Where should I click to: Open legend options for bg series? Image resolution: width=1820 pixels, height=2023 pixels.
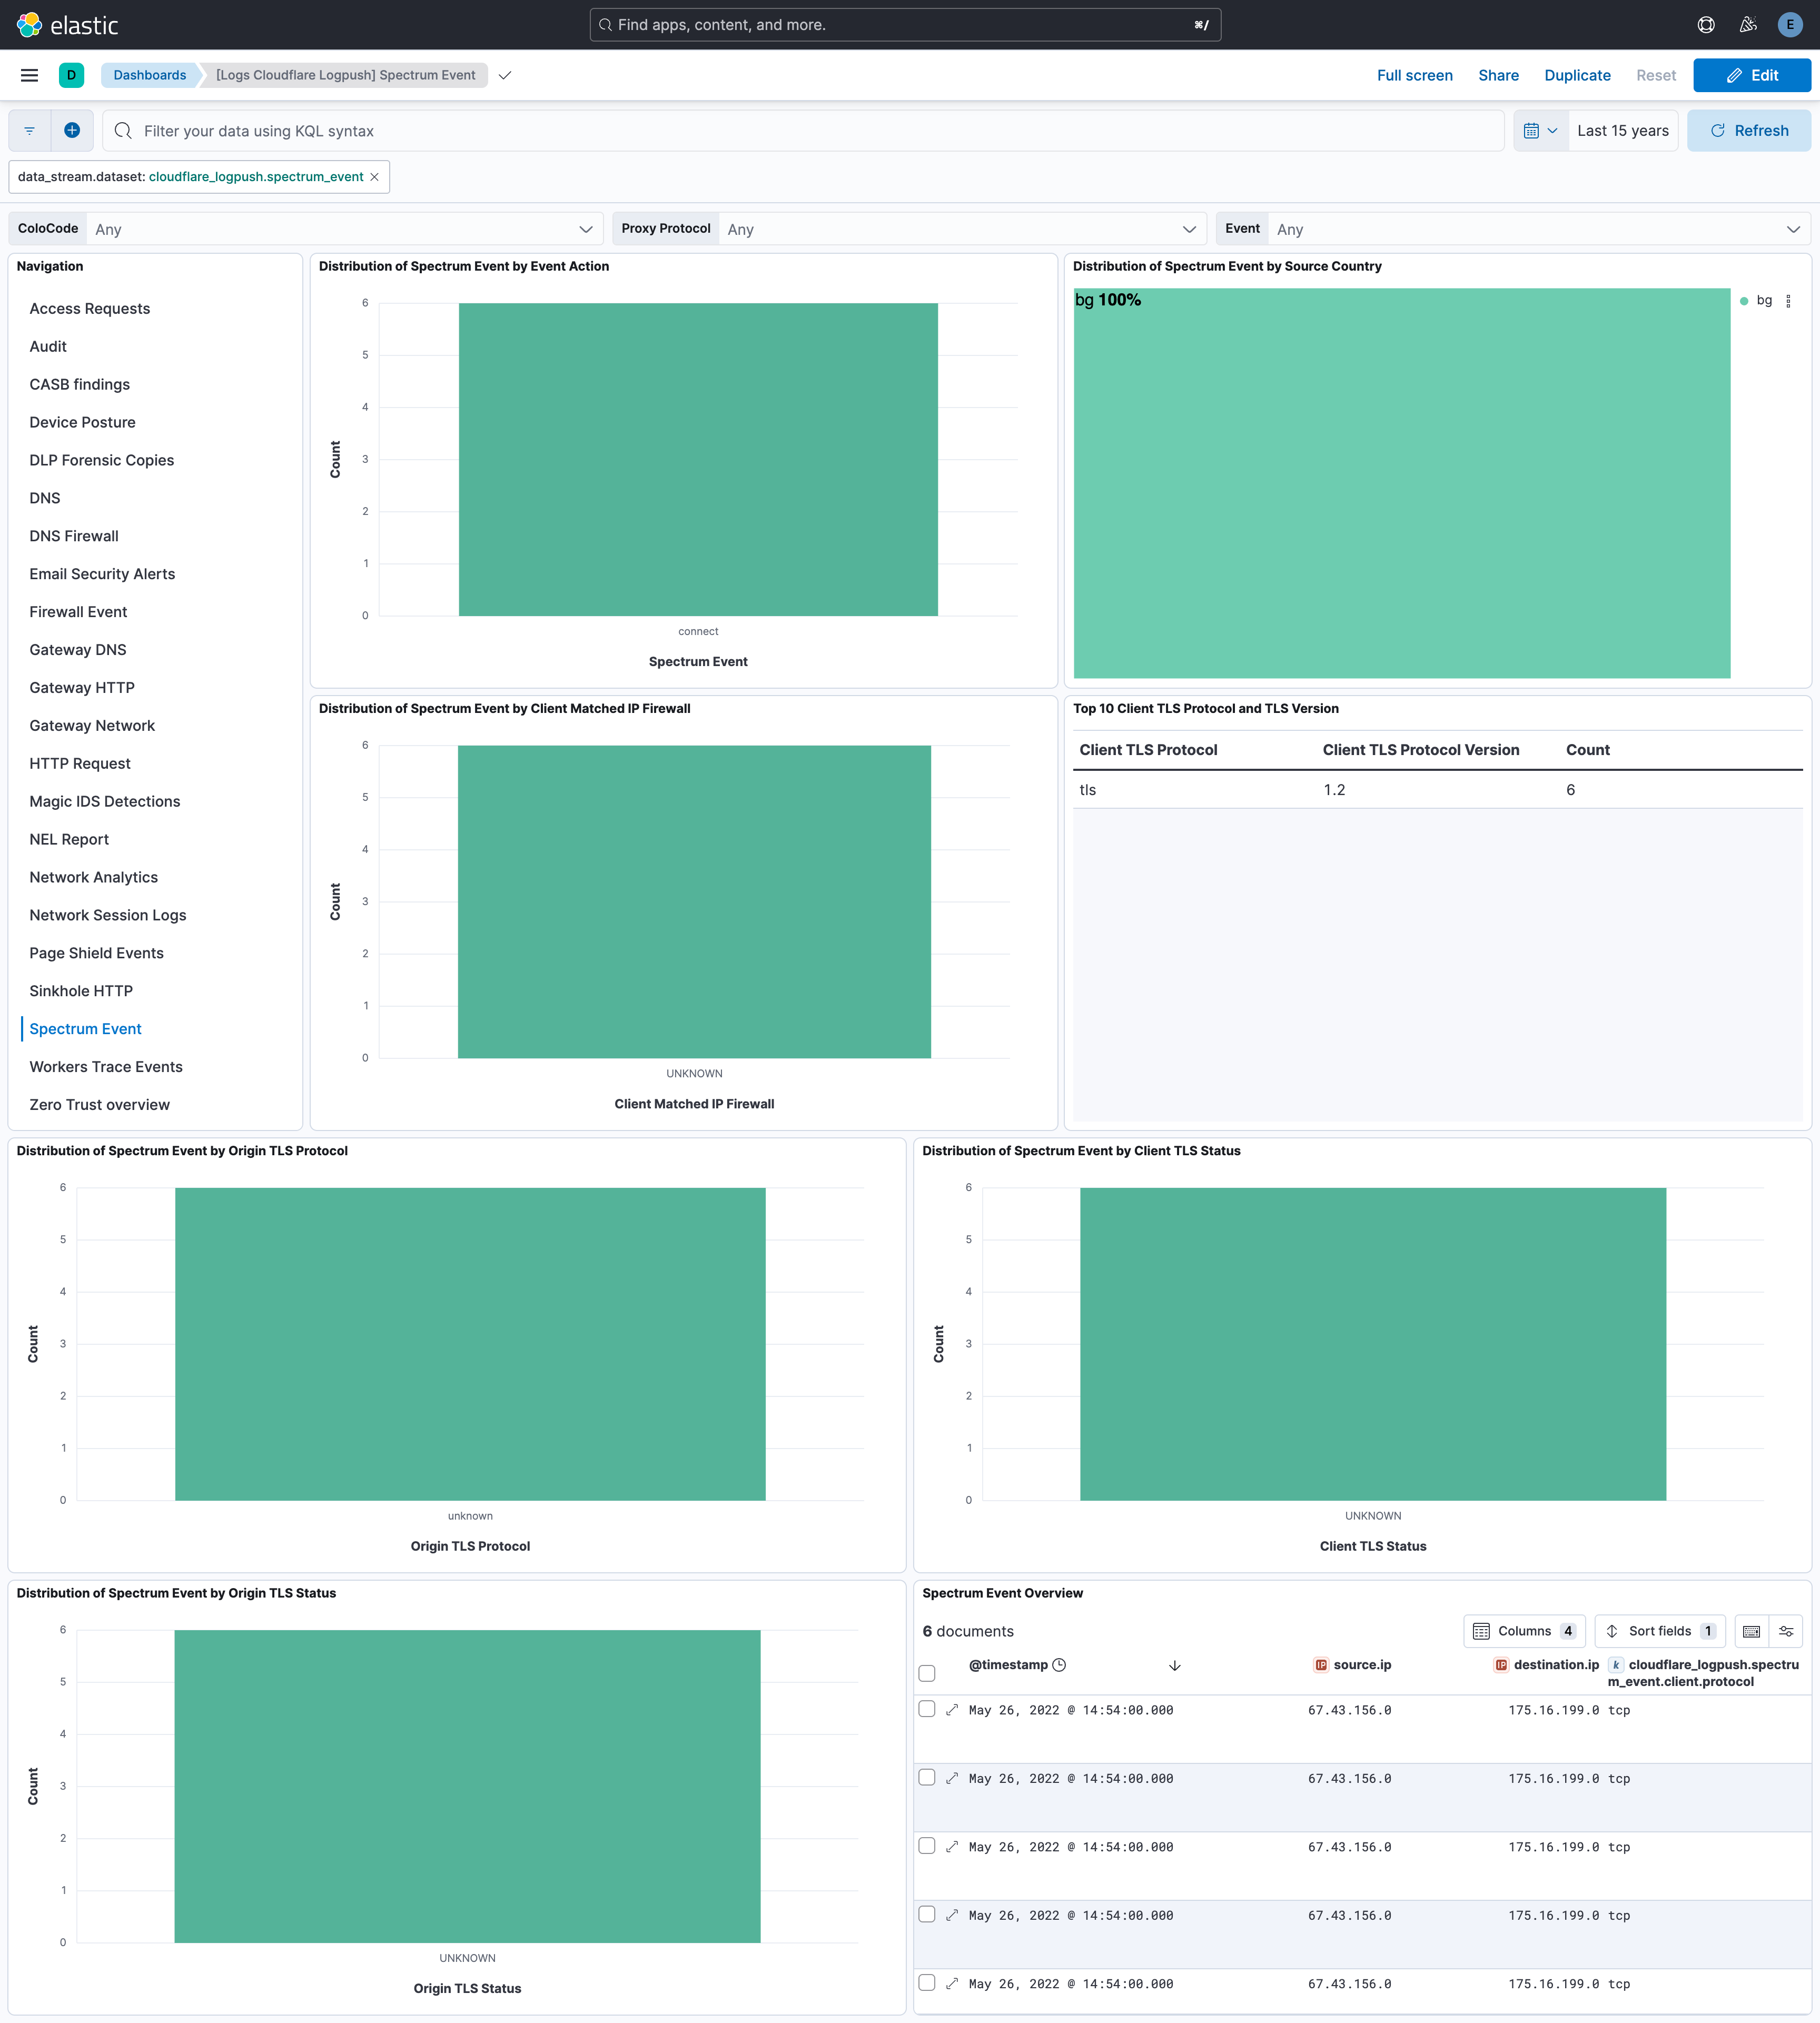[x=1789, y=301]
